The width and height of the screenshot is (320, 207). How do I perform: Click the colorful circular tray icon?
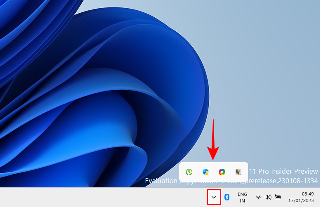coord(222,172)
